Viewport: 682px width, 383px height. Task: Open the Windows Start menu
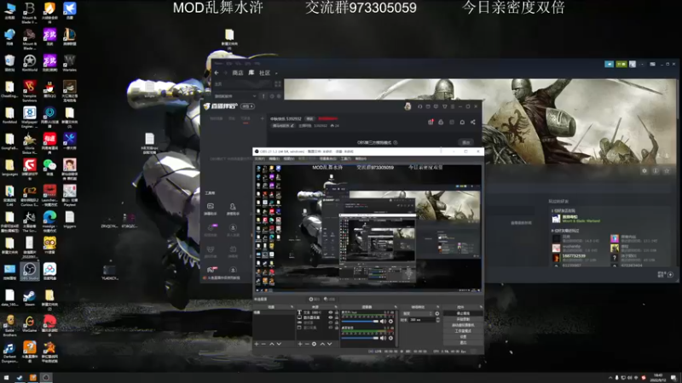[x=6, y=377]
